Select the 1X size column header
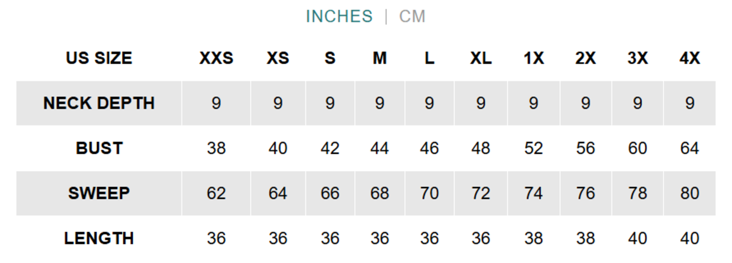The image size is (732, 263). [x=534, y=58]
